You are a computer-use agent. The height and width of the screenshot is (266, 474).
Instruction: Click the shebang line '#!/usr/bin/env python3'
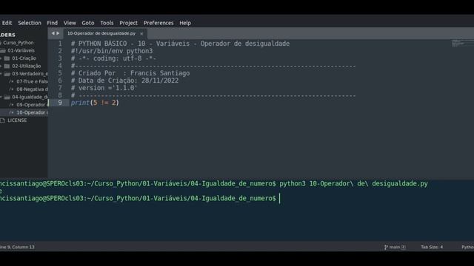click(112, 51)
